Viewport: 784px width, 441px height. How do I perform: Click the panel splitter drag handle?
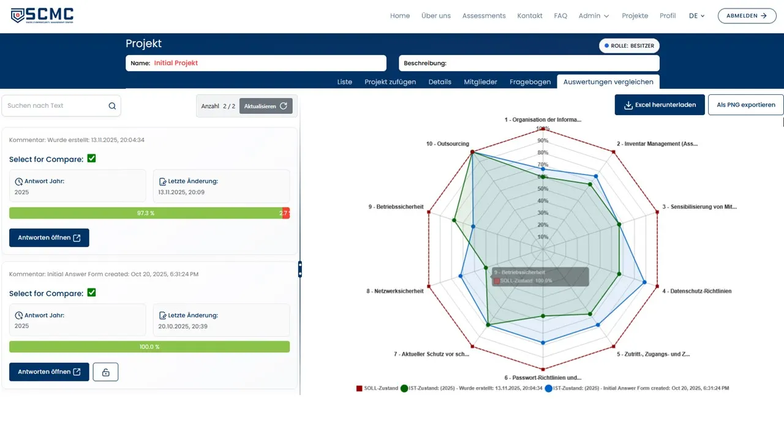[x=300, y=269]
